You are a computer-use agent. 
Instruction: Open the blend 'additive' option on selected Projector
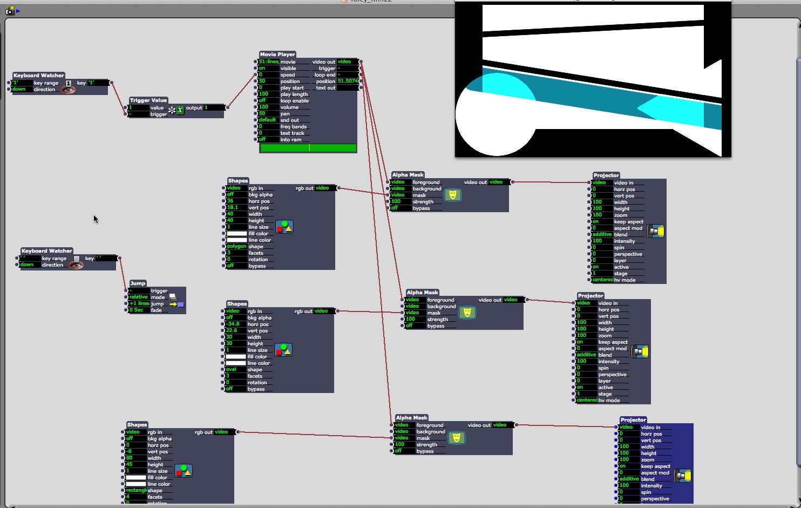pos(629,479)
